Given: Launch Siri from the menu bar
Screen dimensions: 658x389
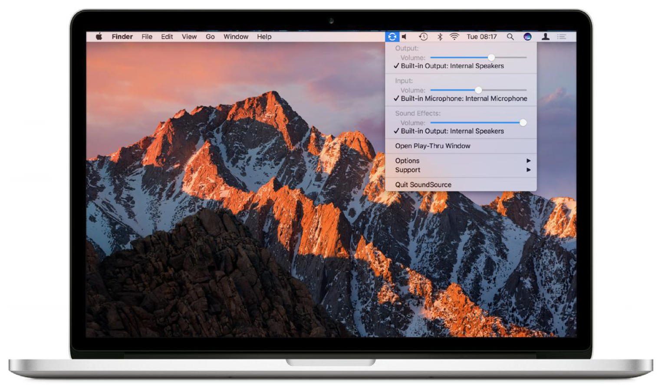Looking at the screenshot, I should coord(527,37).
